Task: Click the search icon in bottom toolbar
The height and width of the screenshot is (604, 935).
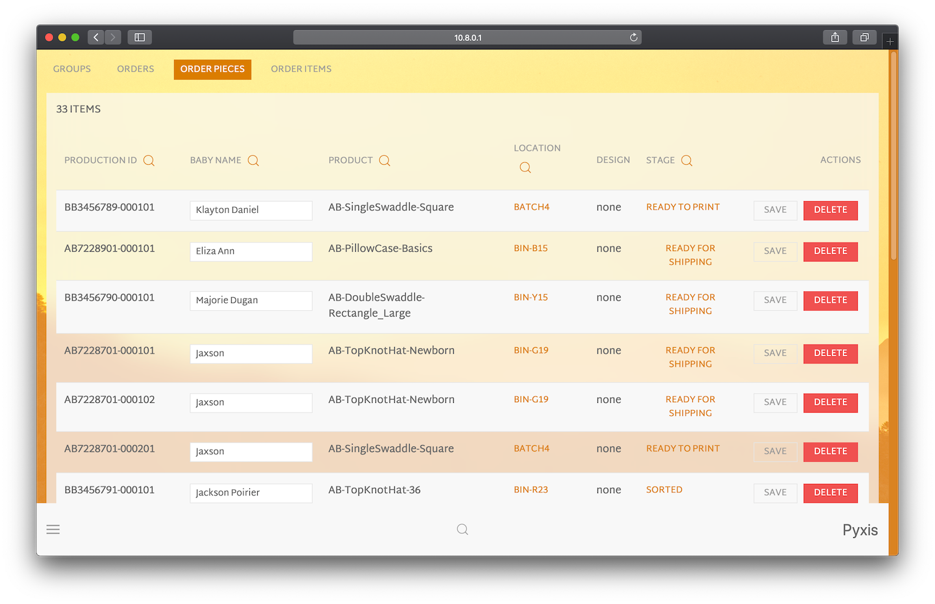Action: (x=462, y=529)
